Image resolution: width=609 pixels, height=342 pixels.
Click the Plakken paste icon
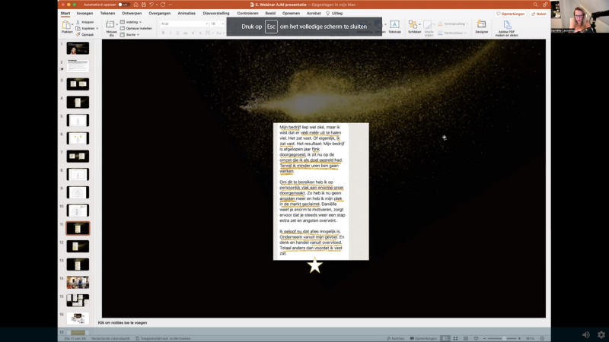(68, 25)
